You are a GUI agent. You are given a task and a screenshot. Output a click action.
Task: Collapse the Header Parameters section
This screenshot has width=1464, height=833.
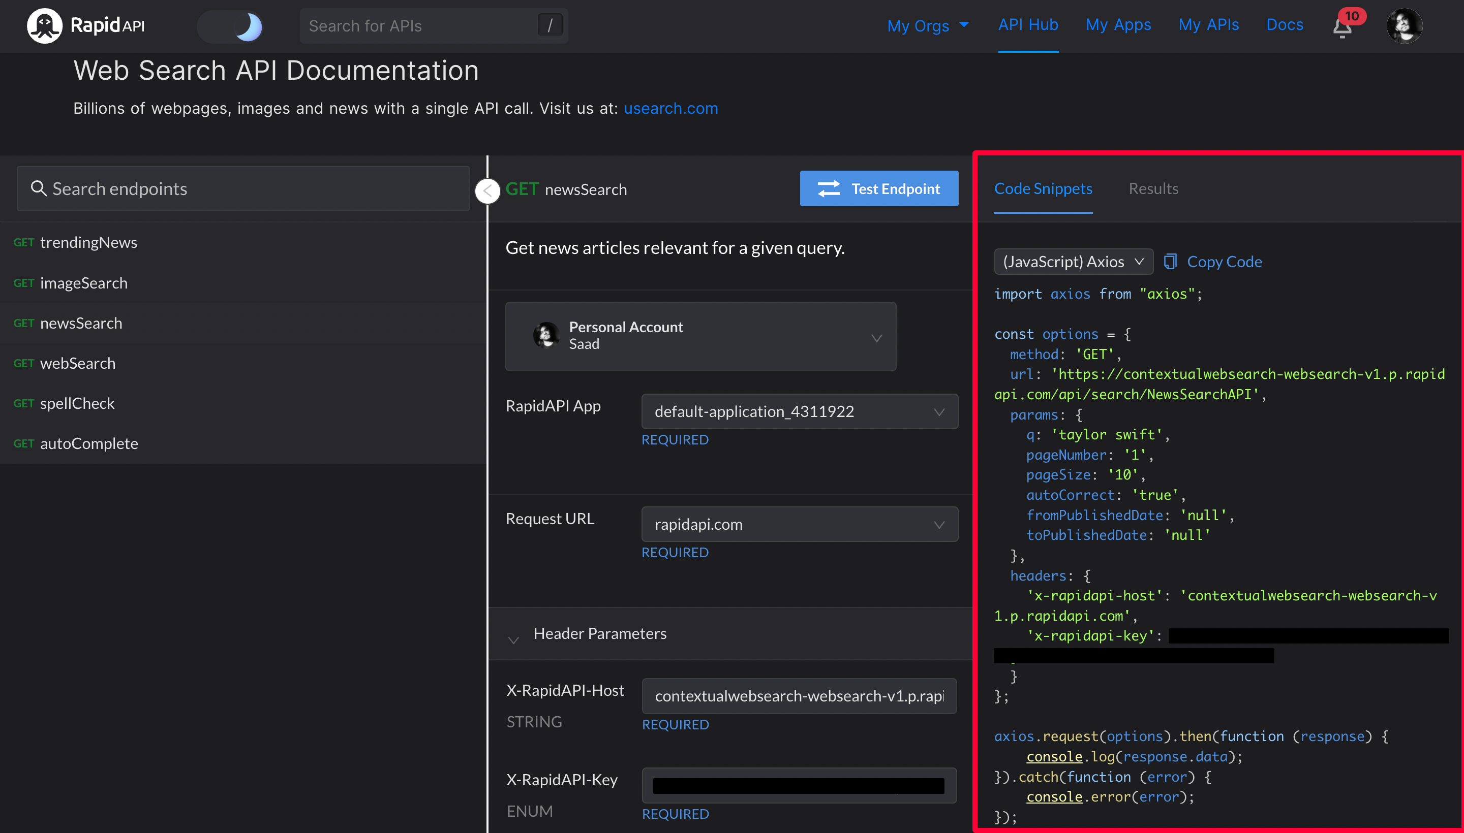(x=513, y=639)
